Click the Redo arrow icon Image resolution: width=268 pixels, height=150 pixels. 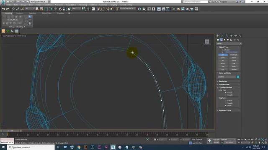(8, 9)
